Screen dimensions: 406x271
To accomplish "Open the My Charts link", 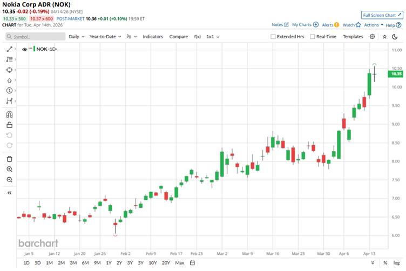I will pyautogui.click(x=305, y=25).
